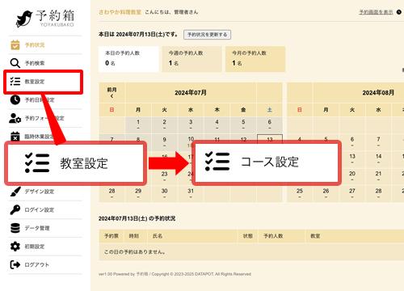404x291 pixels.
Task: Open 予約フォーム設定 user-gear icon
Action: 15,118
